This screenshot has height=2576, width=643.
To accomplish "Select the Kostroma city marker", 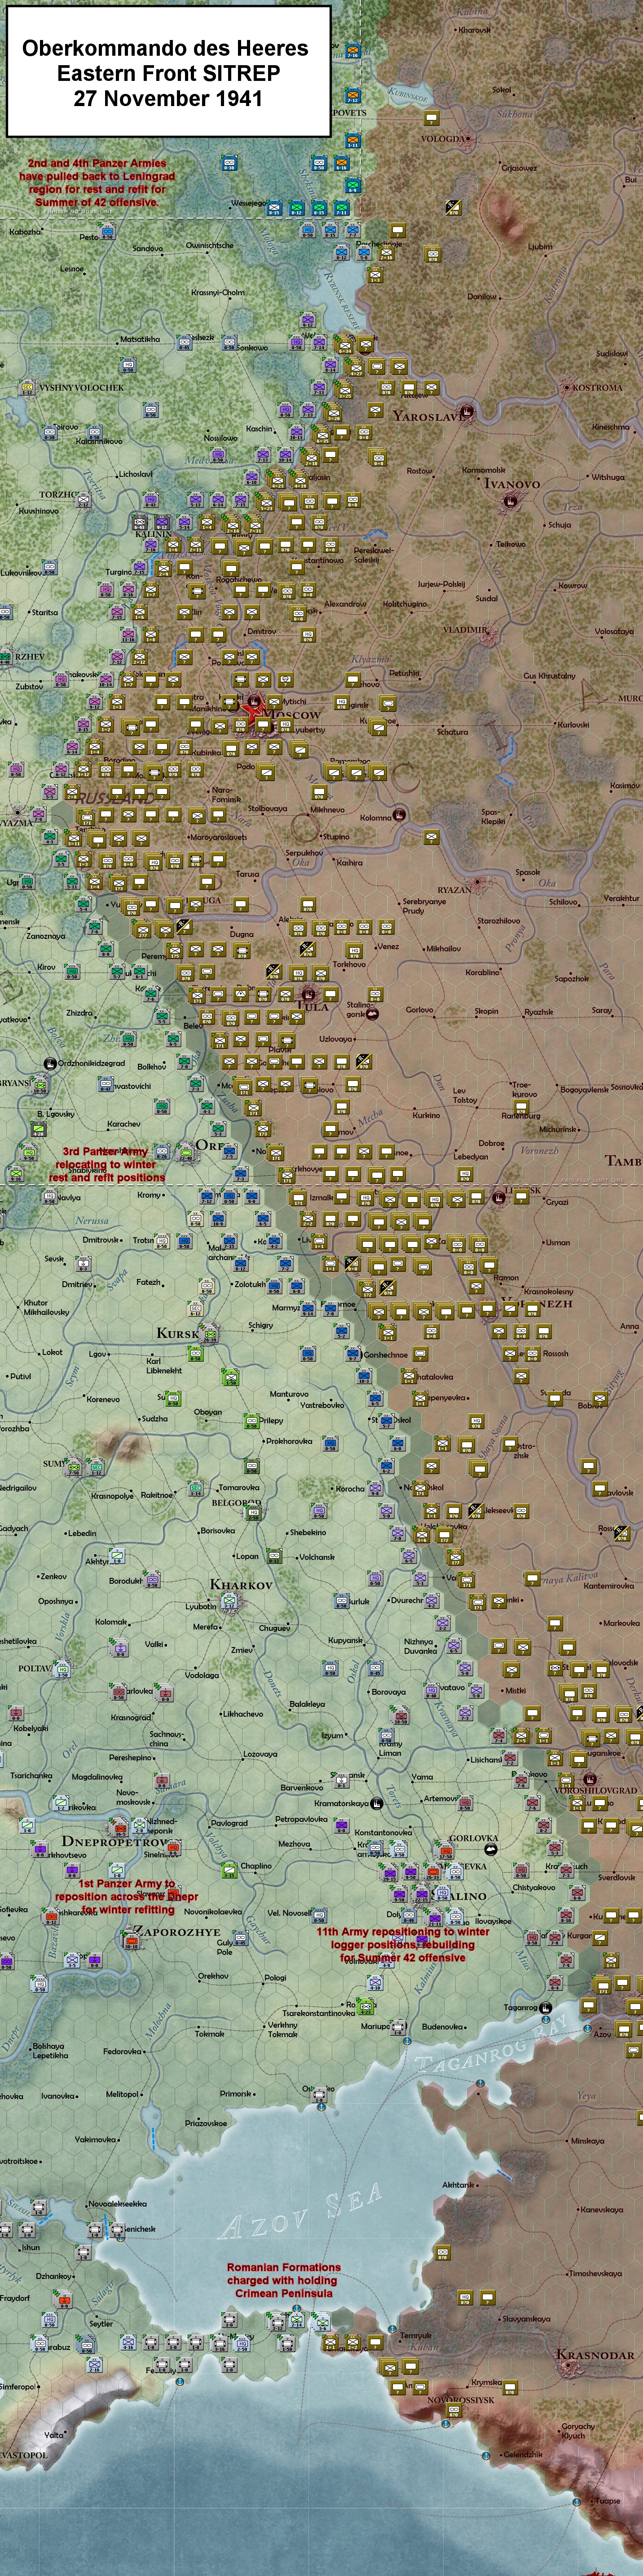I will coord(566,387).
